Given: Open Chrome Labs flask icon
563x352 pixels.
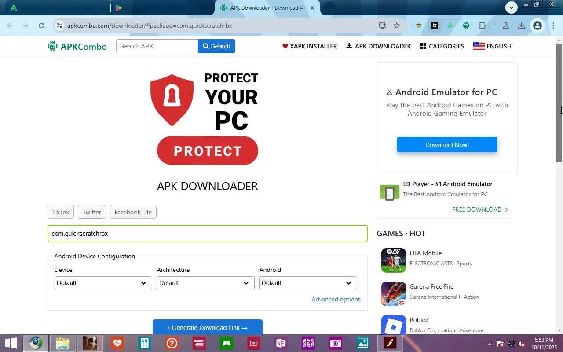Looking at the screenshot, I should [506, 26].
